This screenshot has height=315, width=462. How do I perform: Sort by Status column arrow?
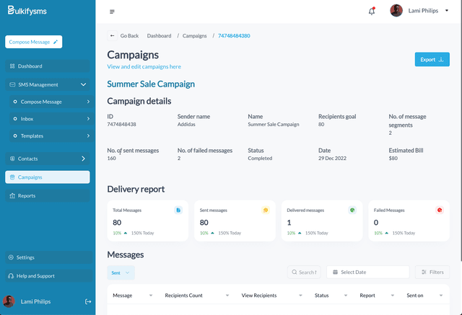click(346, 296)
